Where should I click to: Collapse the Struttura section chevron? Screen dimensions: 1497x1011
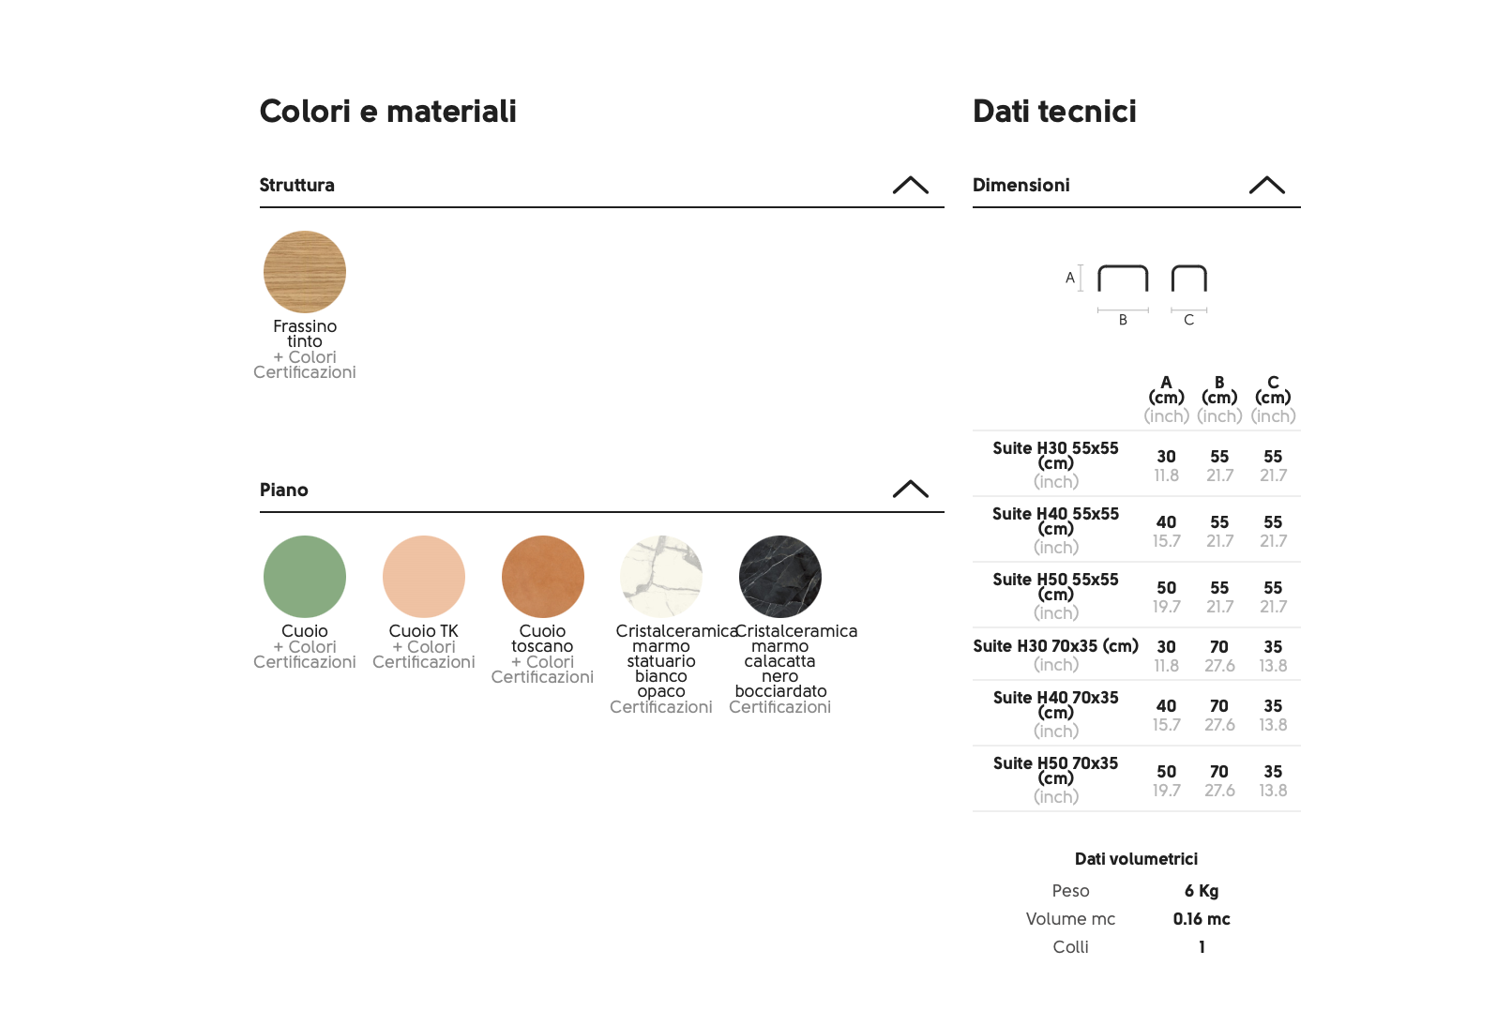pyautogui.click(x=910, y=185)
